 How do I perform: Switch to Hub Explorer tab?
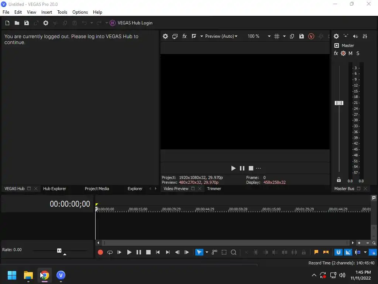tap(55, 189)
